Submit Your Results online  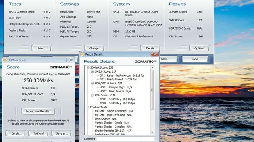(x=38, y=111)
